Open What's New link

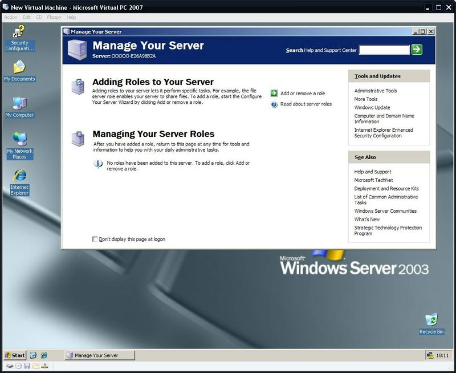[x=367, y=220]
